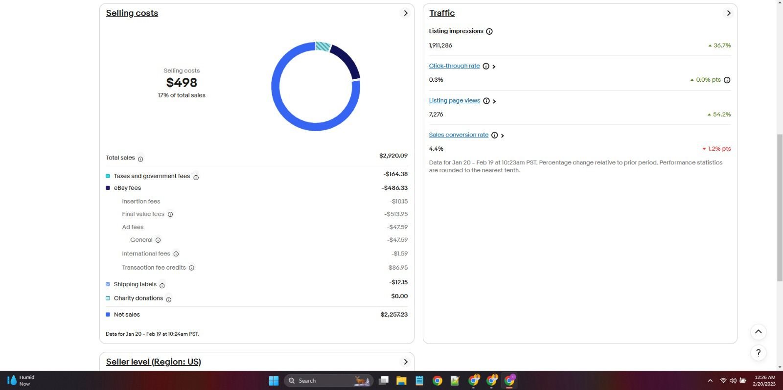Open Wi-Fi network settings in tray
783x390 pixels.
coord(723,381)
